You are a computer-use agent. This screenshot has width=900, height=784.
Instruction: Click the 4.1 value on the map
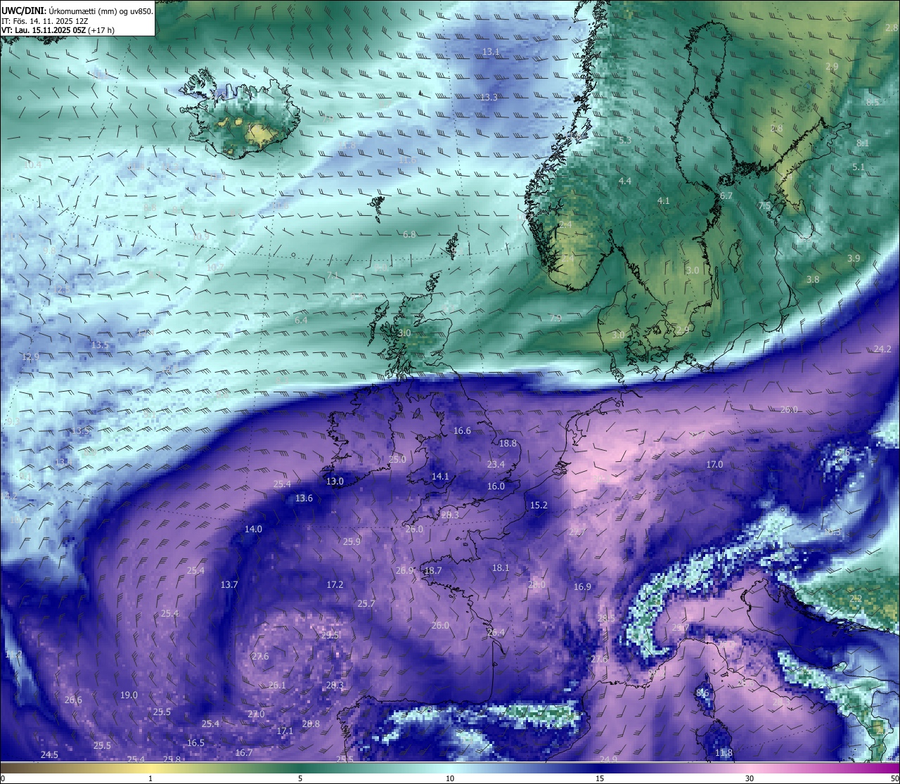click(x=663, y=201)
